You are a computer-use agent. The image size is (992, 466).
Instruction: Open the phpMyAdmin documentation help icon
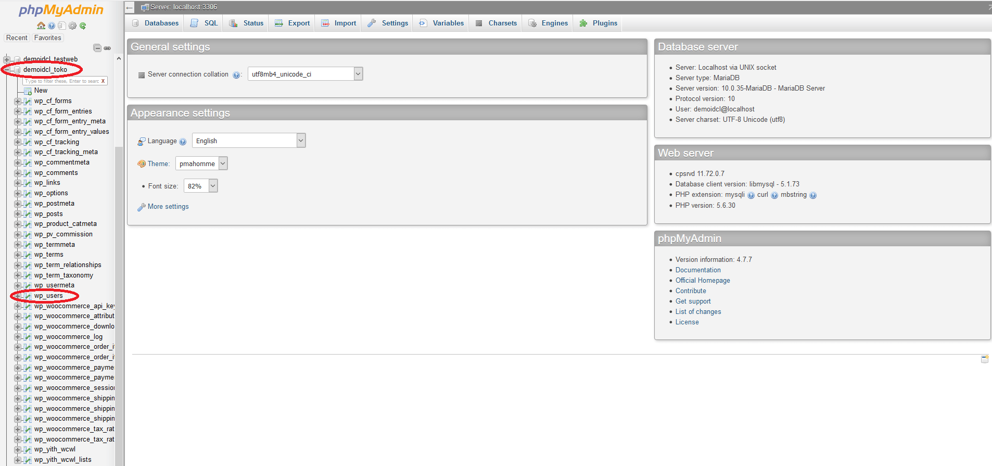pyautogui.click(x=52, y=26)
